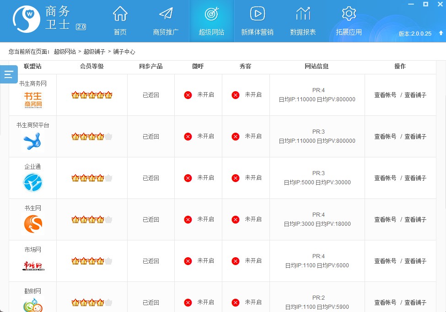Click the 书生商贸平台 five-crown member rating
Viewport: 446px width, 312px height.
91,136
